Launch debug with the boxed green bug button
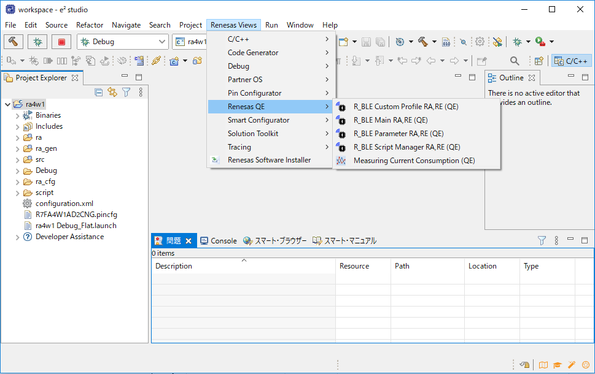Image resolution: width=595 pixels, height=374 pixels. point(37,41)
